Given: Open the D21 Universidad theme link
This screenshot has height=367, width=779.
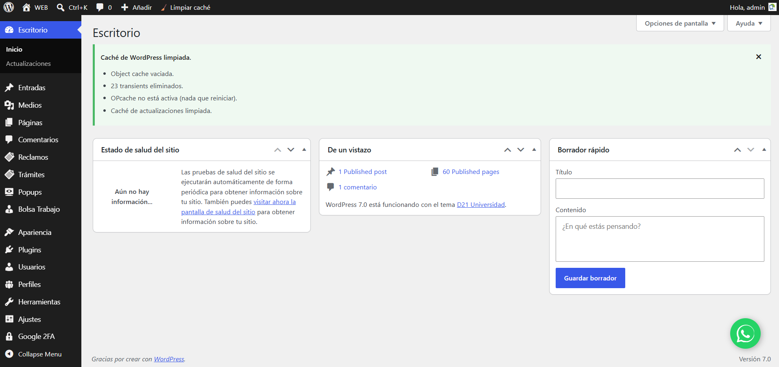Looking at the screenshot, I should (481, 205).
